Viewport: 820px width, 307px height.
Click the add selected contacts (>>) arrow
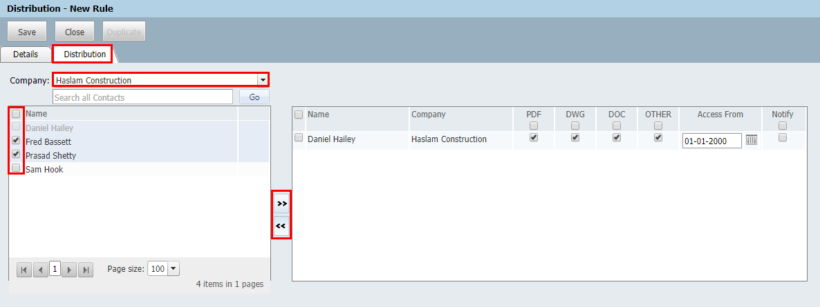coord(281,204)
